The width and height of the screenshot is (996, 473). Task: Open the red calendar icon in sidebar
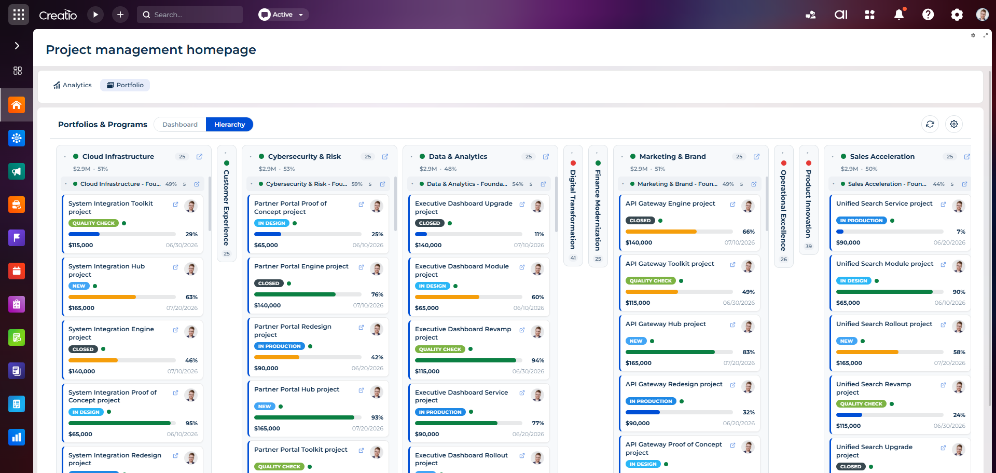coord(17,271)
